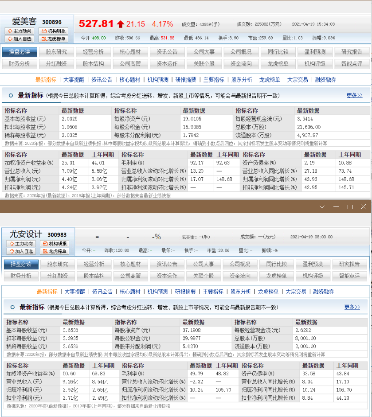The width and height of the screenshot is (372, 417).
Task: Click 尤安设计 毛利率 value 49.79
Action: (x=196, y=374)
